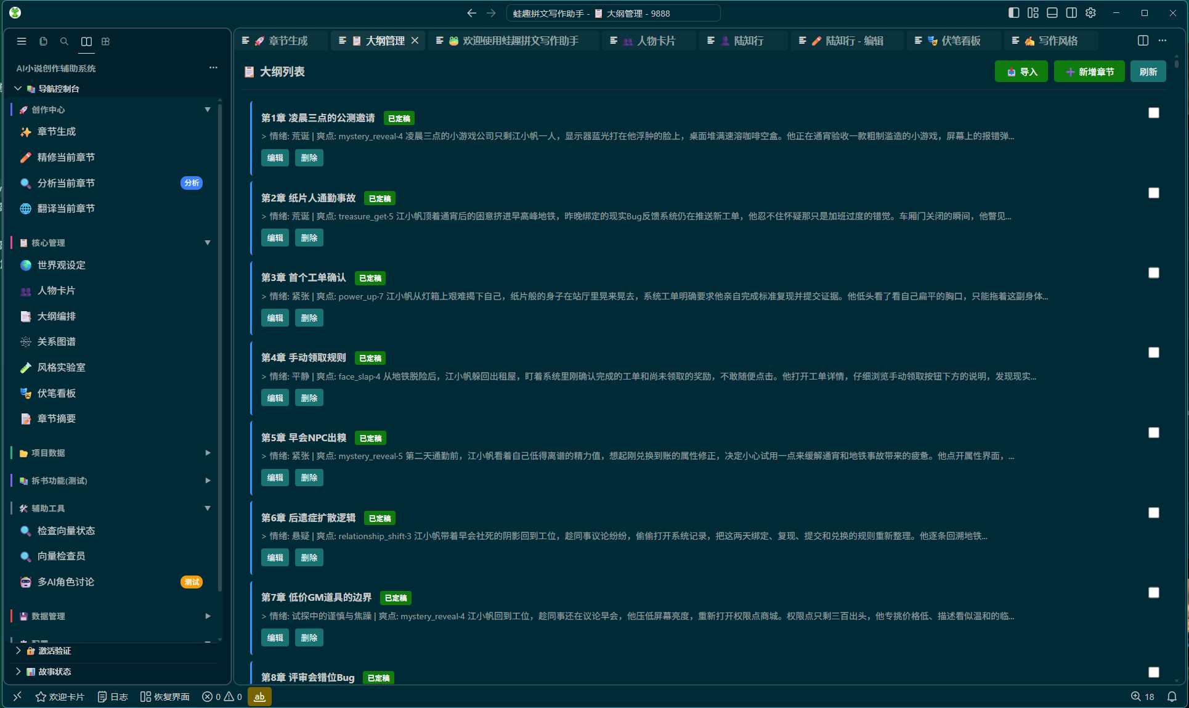The image size is (1189, 708).
Task: Click 恢复界面 in status bar
Action: [165, 697]
